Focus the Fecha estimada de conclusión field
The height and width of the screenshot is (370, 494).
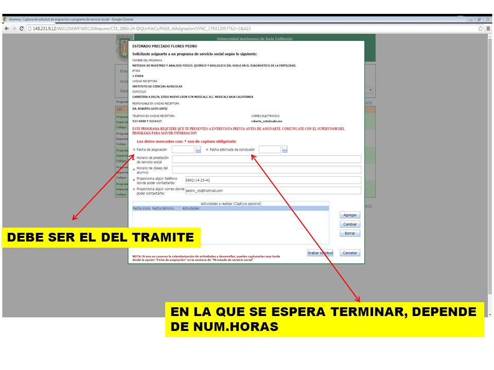[270, 150]
